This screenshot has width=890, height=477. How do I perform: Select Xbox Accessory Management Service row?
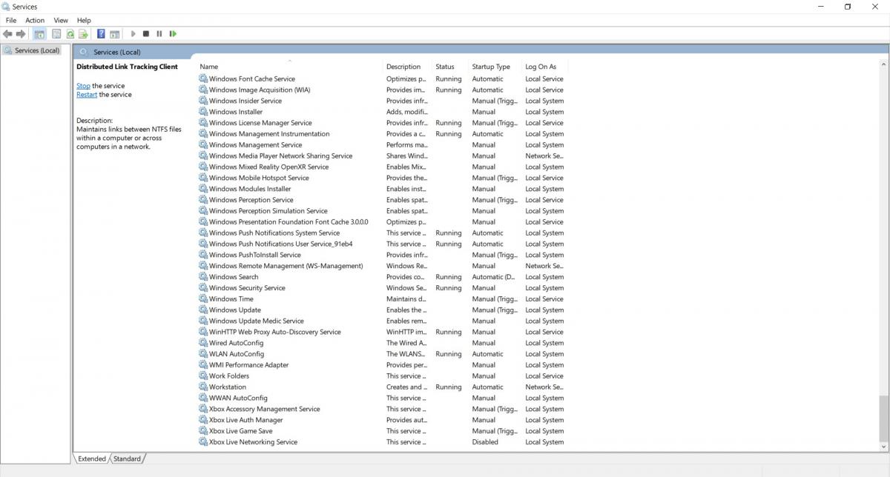click(382, 409)
